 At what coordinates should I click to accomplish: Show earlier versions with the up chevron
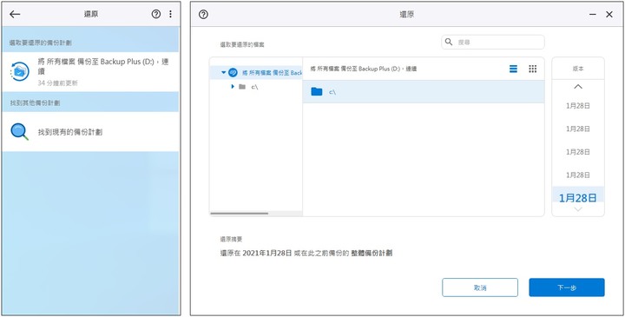point(578,87)
